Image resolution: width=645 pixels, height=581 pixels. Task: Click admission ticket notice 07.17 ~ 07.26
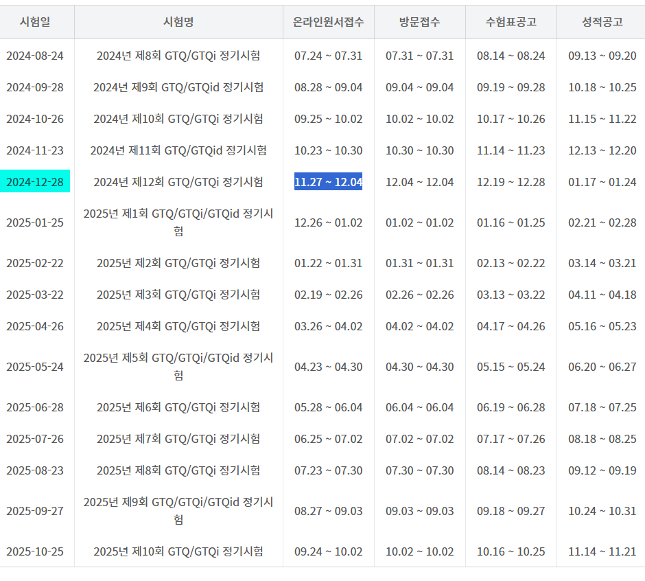[511, 439]
